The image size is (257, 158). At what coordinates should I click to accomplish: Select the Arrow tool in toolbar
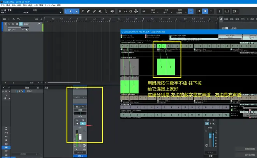pyautogui.click(x=70, y=11)
